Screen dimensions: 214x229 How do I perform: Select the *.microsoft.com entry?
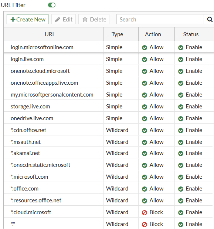coord(29,177)
